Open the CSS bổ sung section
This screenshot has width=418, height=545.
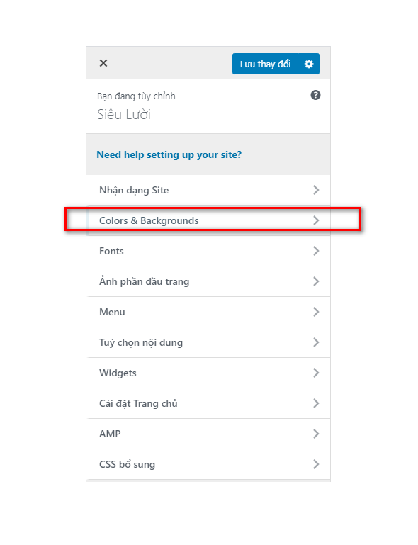click(x=208, y=464)
